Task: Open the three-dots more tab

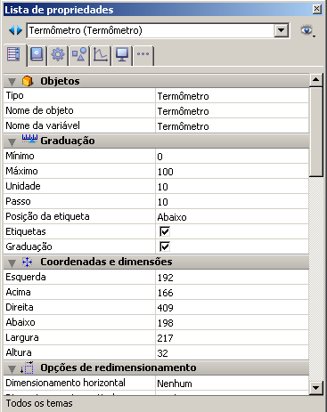Action: pyautogui.click(x=143, y=54)
